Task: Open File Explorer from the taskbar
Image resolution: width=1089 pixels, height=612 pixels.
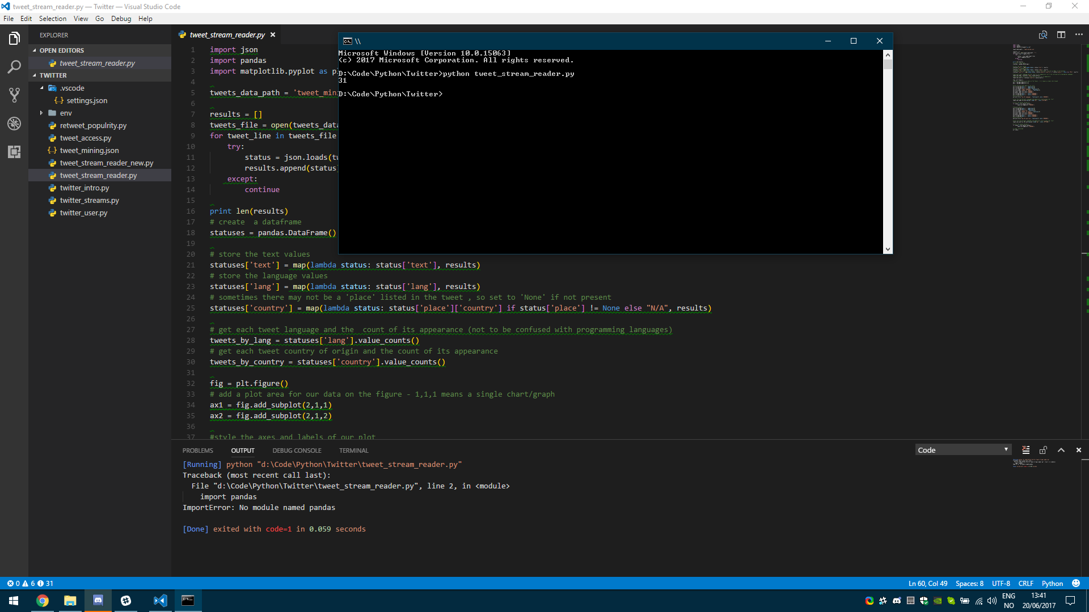Action: (x=70, y=601)
